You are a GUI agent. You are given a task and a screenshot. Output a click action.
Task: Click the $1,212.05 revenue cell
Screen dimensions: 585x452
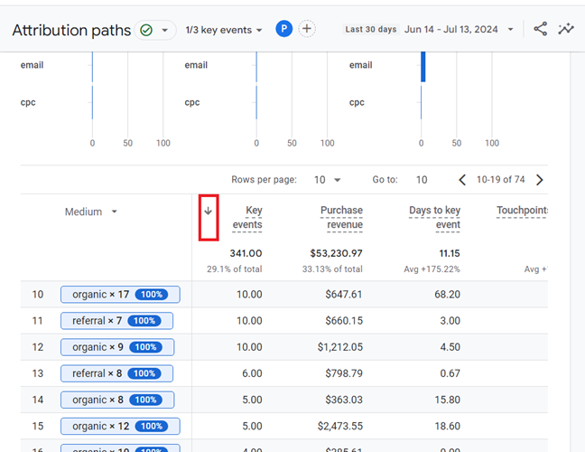[339, 347]
